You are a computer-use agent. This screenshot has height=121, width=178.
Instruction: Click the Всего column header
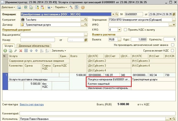(x=78, y=63)
